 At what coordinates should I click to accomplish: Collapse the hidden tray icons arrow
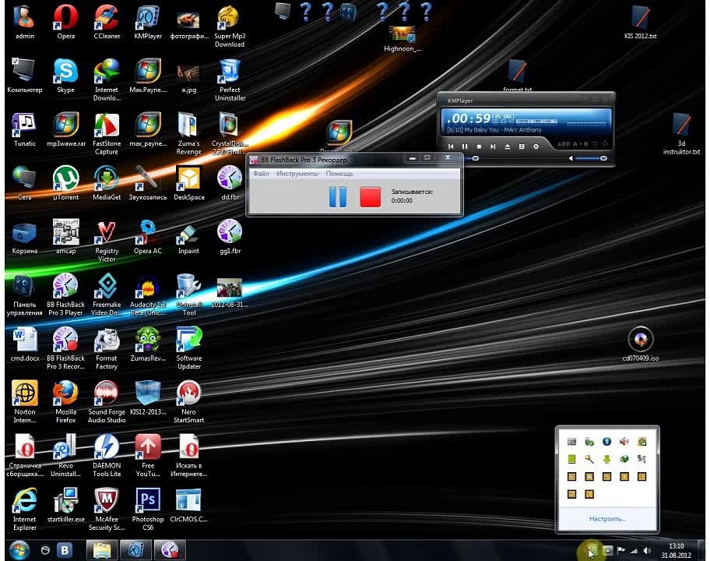click(x=592, y=551)
